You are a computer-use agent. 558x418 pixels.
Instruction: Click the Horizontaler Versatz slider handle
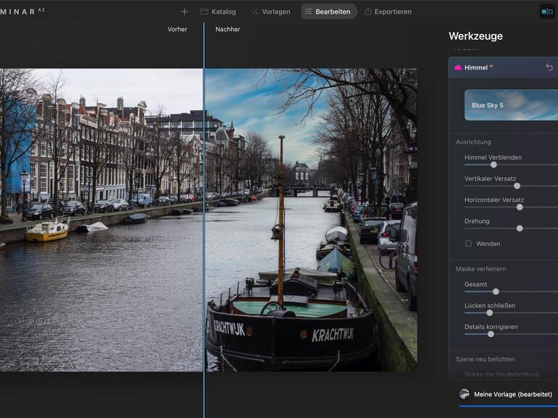tap(520, 207)
